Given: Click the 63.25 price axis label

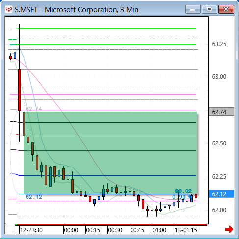Looking at the screenshot, I should click(x=219, y=44).
